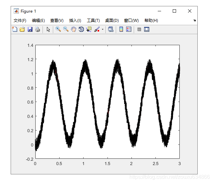
Task: Click the x-axis label 2.5
Action: pyautogui.click(x=155, y=164)
